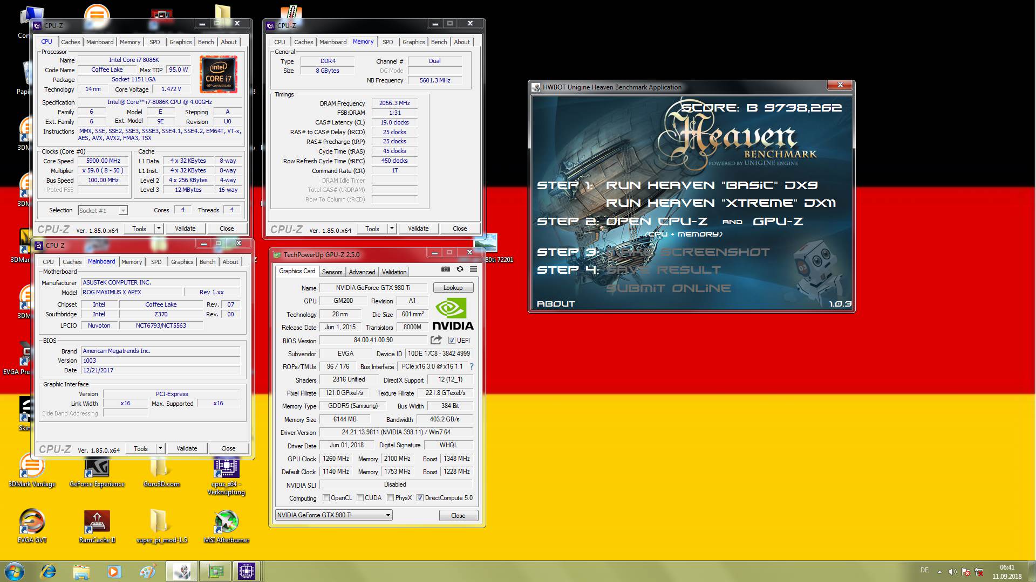Viewport: 1036px width, 582px height.
Task: Open Caches tab in CPU-Z CPU window
Action: pyautogui.click(x=70, y=42)
